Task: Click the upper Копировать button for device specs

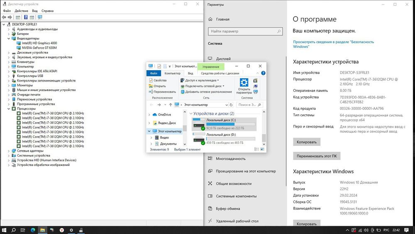Action: click(307, 142)
